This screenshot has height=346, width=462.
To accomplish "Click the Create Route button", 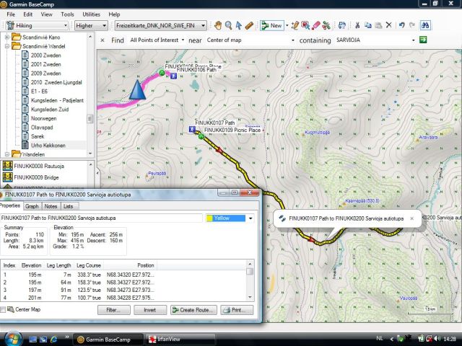I will (193, 310).
